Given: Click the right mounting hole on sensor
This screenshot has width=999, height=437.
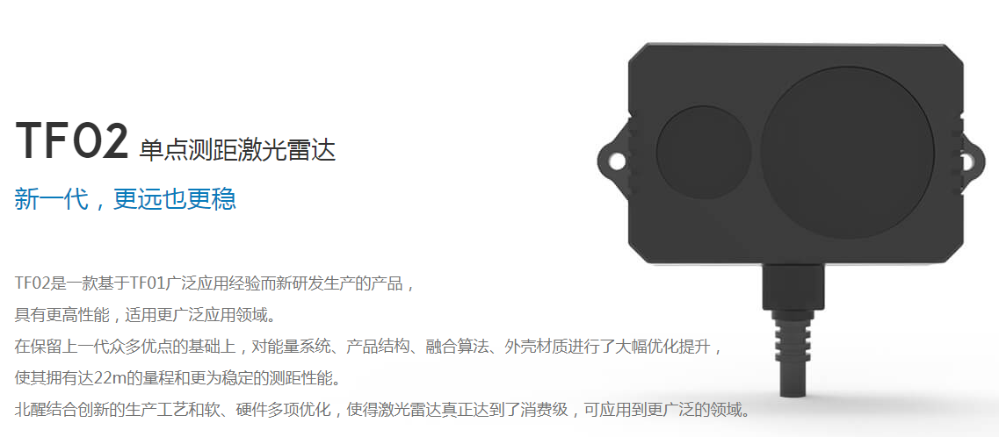Looking at the screenshot, I should pyautogui.click(x=967, y=162).
